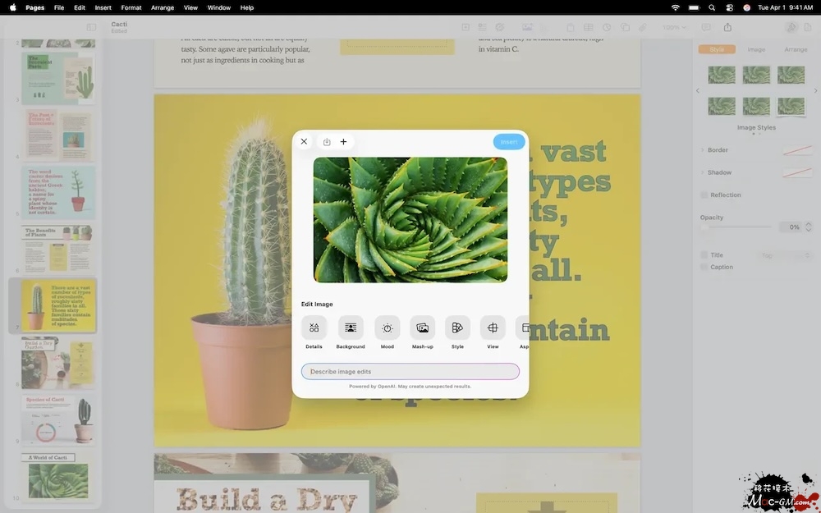Choose the Mood edit icon

(x=387, y=327)
